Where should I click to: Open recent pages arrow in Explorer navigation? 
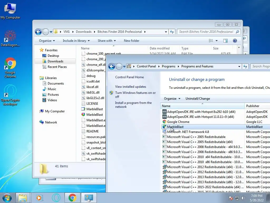point(51,32)
